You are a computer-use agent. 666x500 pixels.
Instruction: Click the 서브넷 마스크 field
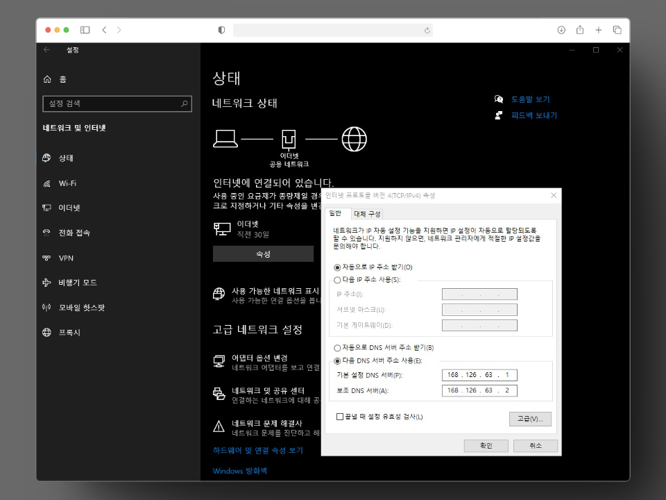pyautogui.click(x=479, y=310)
